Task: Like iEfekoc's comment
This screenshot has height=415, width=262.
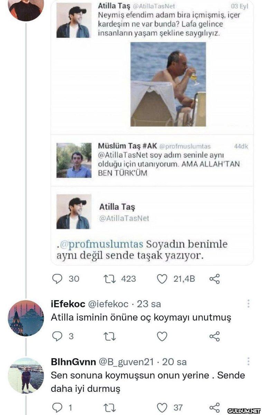Action: click(162, 336)
